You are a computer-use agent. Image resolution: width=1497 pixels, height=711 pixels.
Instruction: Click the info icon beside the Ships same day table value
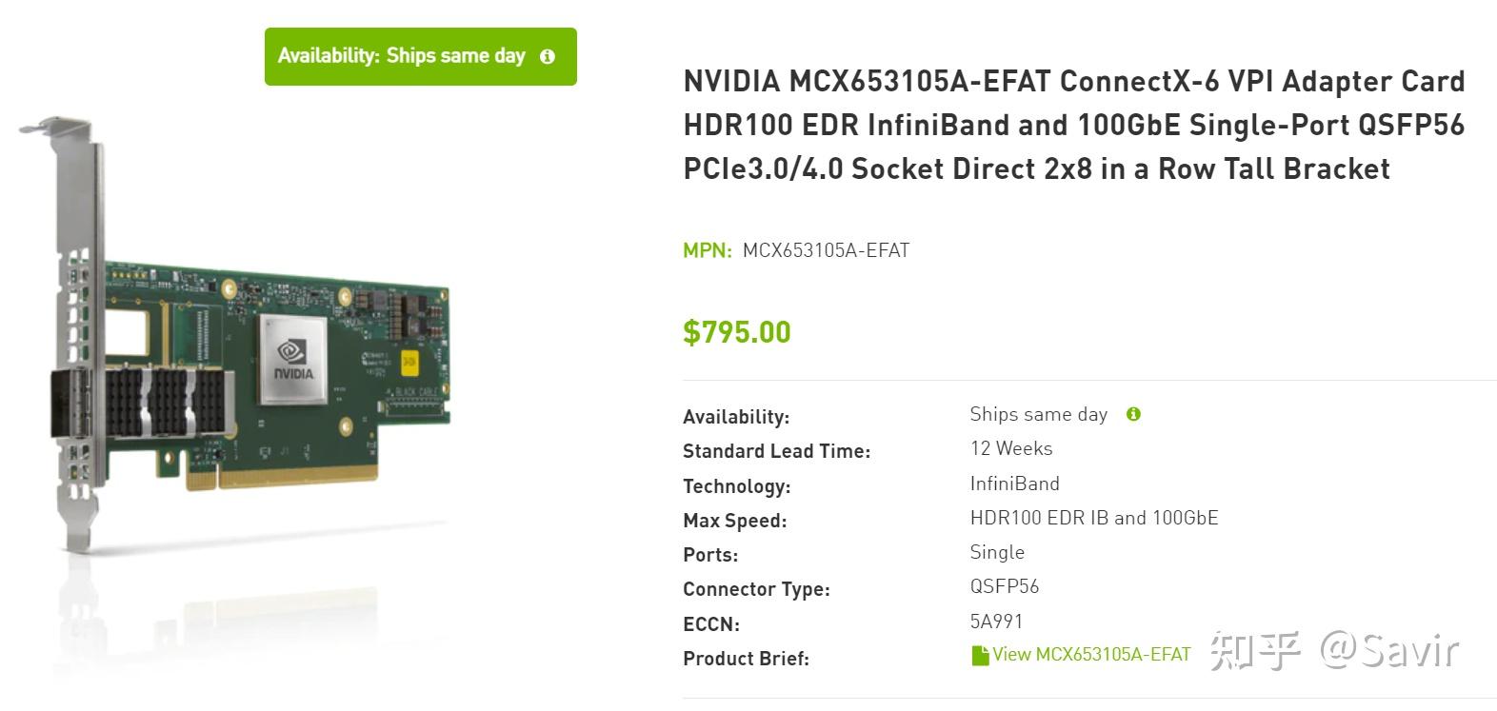[x=1133, y=414]
